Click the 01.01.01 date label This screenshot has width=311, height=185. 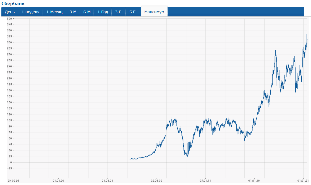point(107,181)
